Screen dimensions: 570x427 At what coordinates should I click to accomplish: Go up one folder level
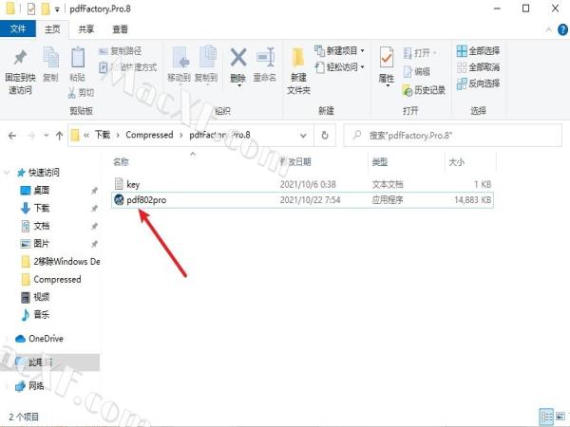(x=59, y=136)
